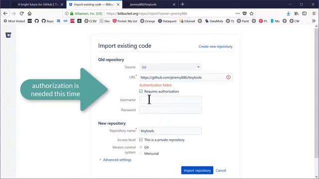This screenshot has height=179, width=319.
Task: Open the CCBV bookmark
Action: pos(90,21)
